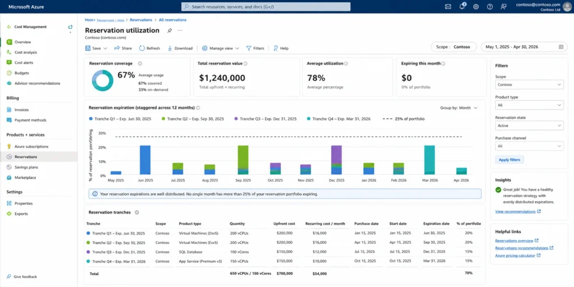Open the notifications bell

(462, 6)
